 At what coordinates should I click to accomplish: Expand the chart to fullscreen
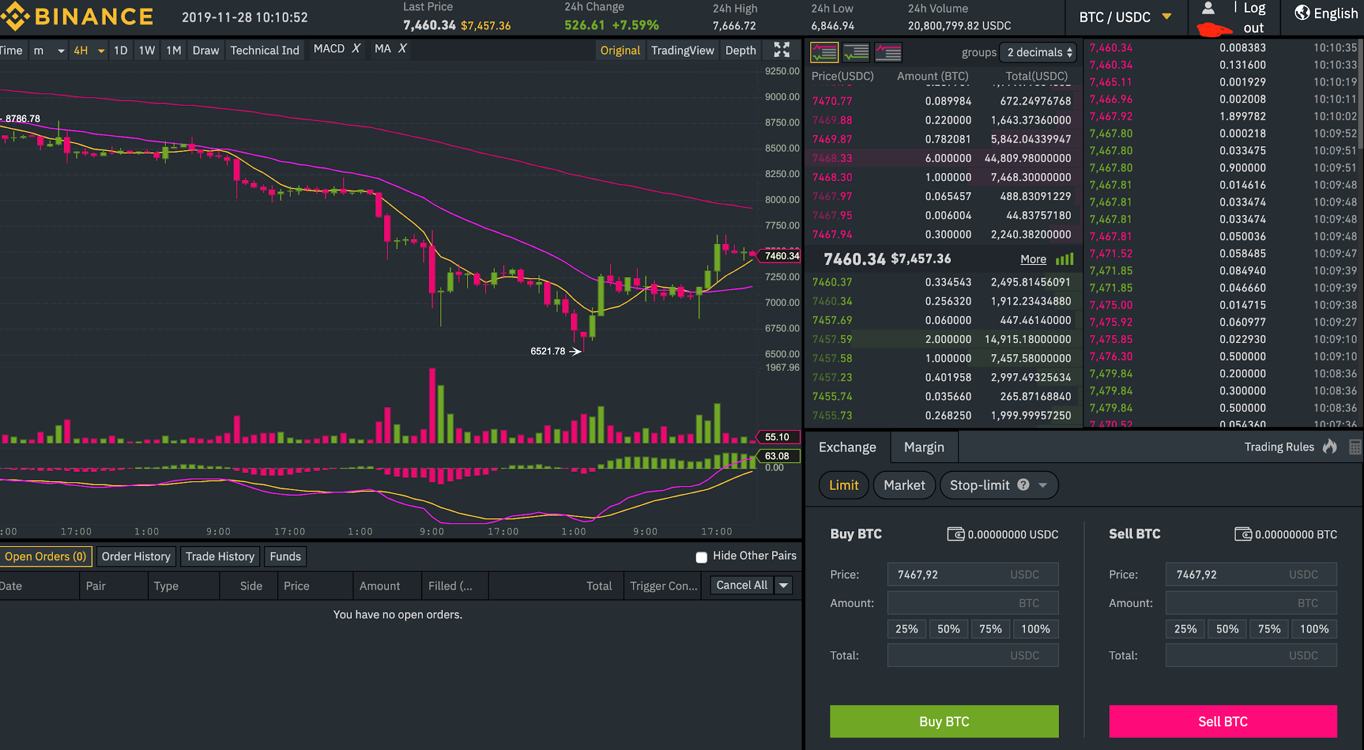[781, 50]
